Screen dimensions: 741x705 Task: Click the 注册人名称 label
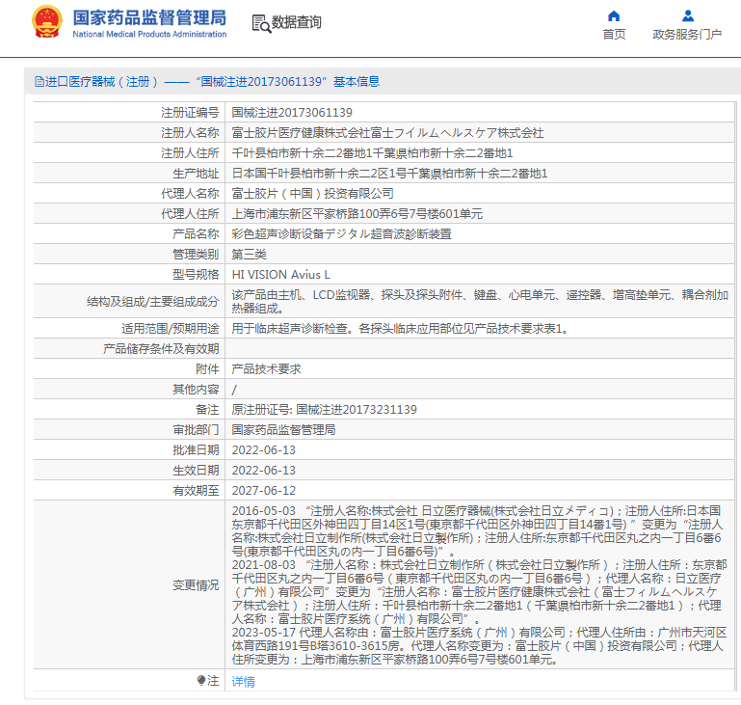pyautogui.click(x=190, y=133)
